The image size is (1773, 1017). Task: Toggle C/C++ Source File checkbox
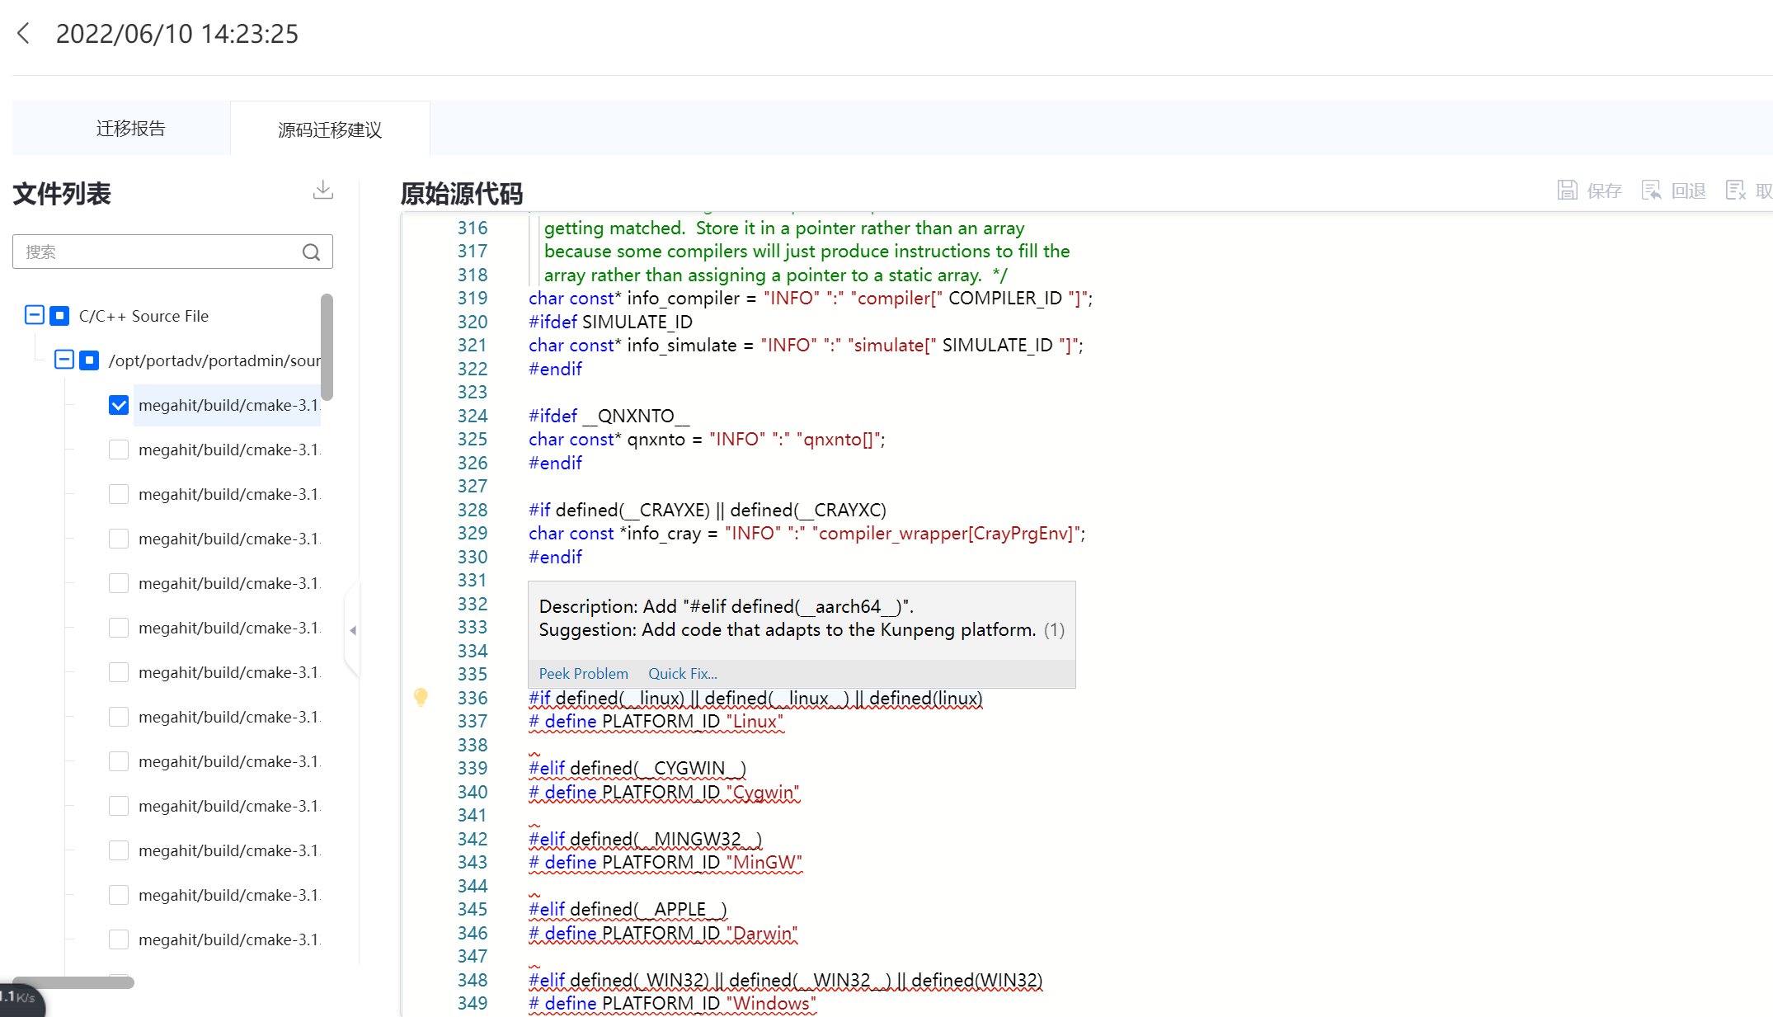(x=59, y=315)
